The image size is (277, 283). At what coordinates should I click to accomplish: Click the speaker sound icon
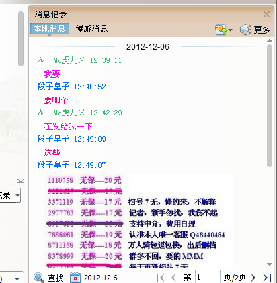click(x=245, y=30)
